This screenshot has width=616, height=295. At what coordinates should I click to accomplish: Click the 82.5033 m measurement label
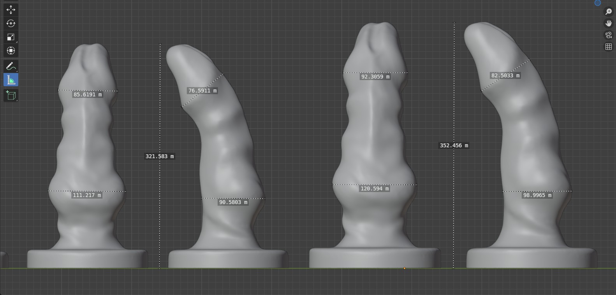505,75
